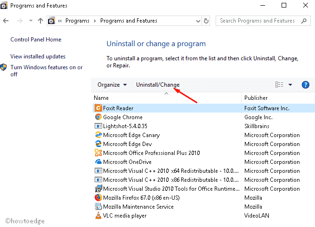Screen dimensions: 315x227
Task: Open the recent locations dropdown arrow
Action: point(31,21)
